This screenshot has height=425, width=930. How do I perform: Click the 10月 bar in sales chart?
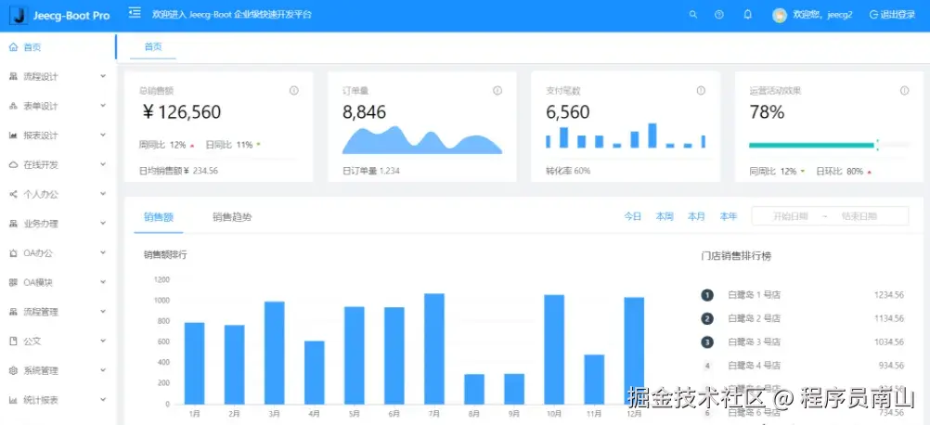(554, 349)
